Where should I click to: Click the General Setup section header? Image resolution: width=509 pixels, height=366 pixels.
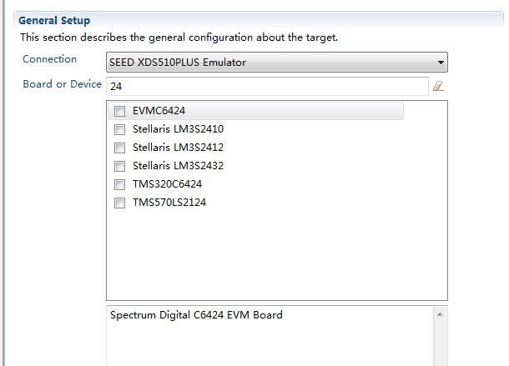click(54, 20)
